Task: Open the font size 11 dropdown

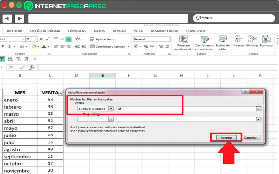Action: [36, 39]
